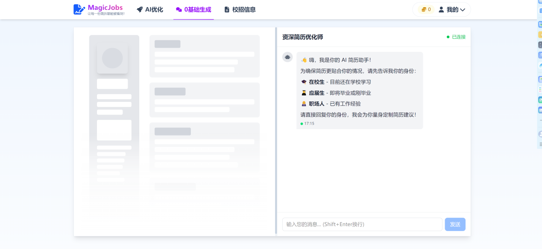
Task: Click the rocket icon beside AI优化
Action: [x=140, y=9]
